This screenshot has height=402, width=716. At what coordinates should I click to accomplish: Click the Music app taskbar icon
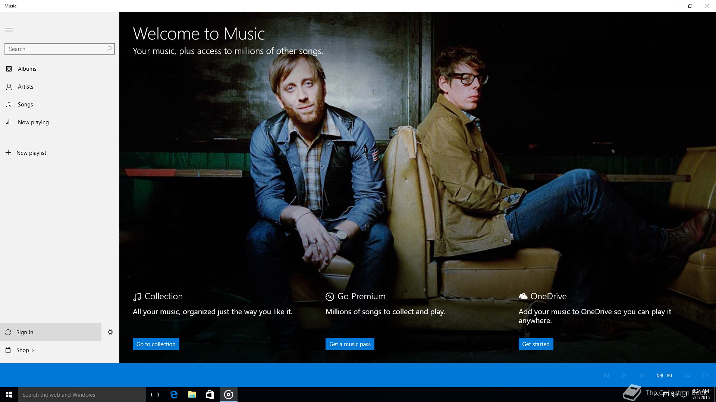click(229, 395)
